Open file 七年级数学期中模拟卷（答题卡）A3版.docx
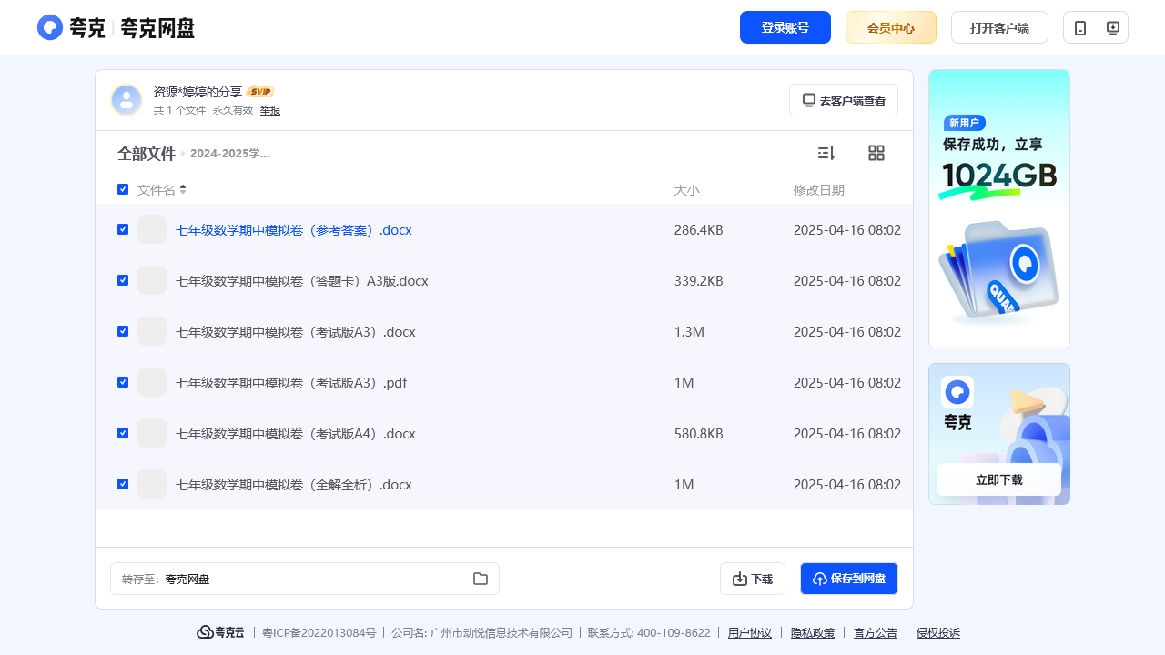 [302, 281]
